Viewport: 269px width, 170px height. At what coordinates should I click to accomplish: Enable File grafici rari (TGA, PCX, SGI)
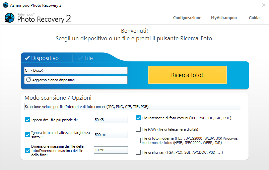(x=138, y=152)
